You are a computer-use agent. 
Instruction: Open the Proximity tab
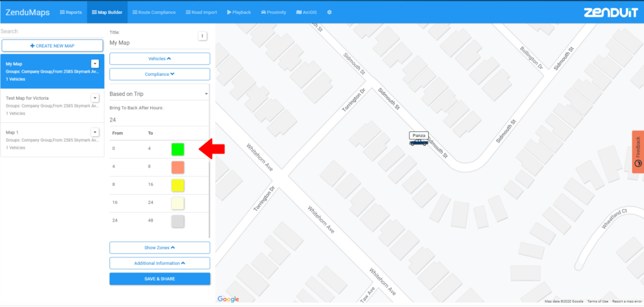(274, 13)
